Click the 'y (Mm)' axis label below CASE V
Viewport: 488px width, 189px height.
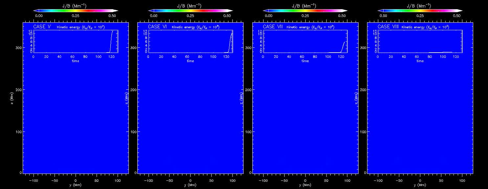(76, 185)
